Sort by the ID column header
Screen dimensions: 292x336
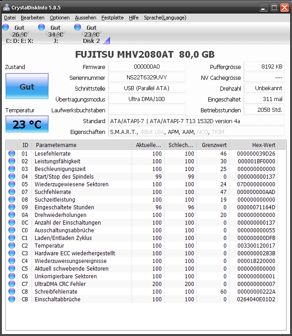point(25,145)
